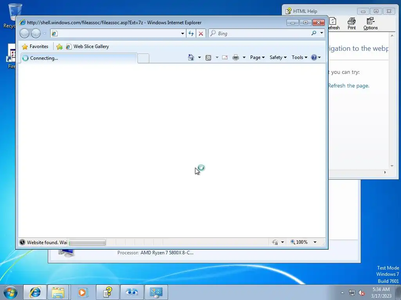This screenshot has width=401, height=300.
Task: Click the network tray icon
Action: pyautogui.click(x=352, y=293)
